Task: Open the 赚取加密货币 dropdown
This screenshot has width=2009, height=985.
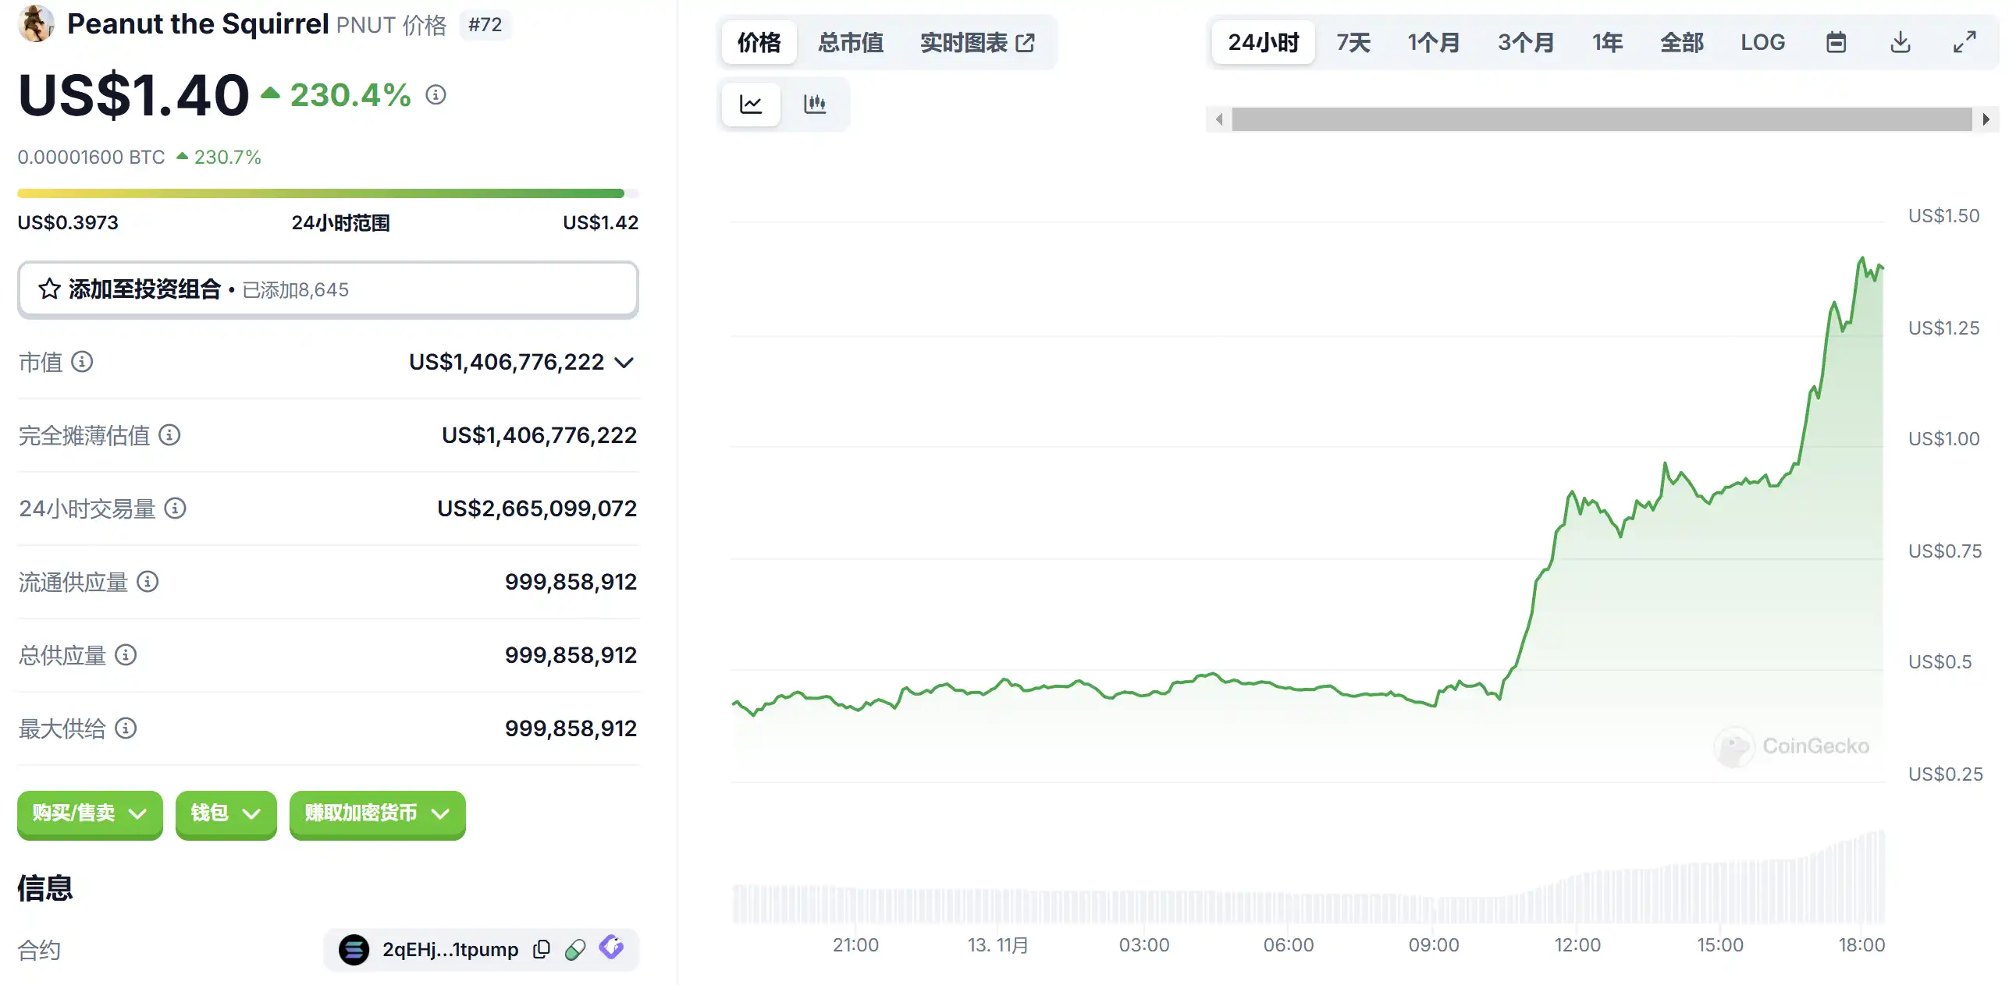Action: 377,813
